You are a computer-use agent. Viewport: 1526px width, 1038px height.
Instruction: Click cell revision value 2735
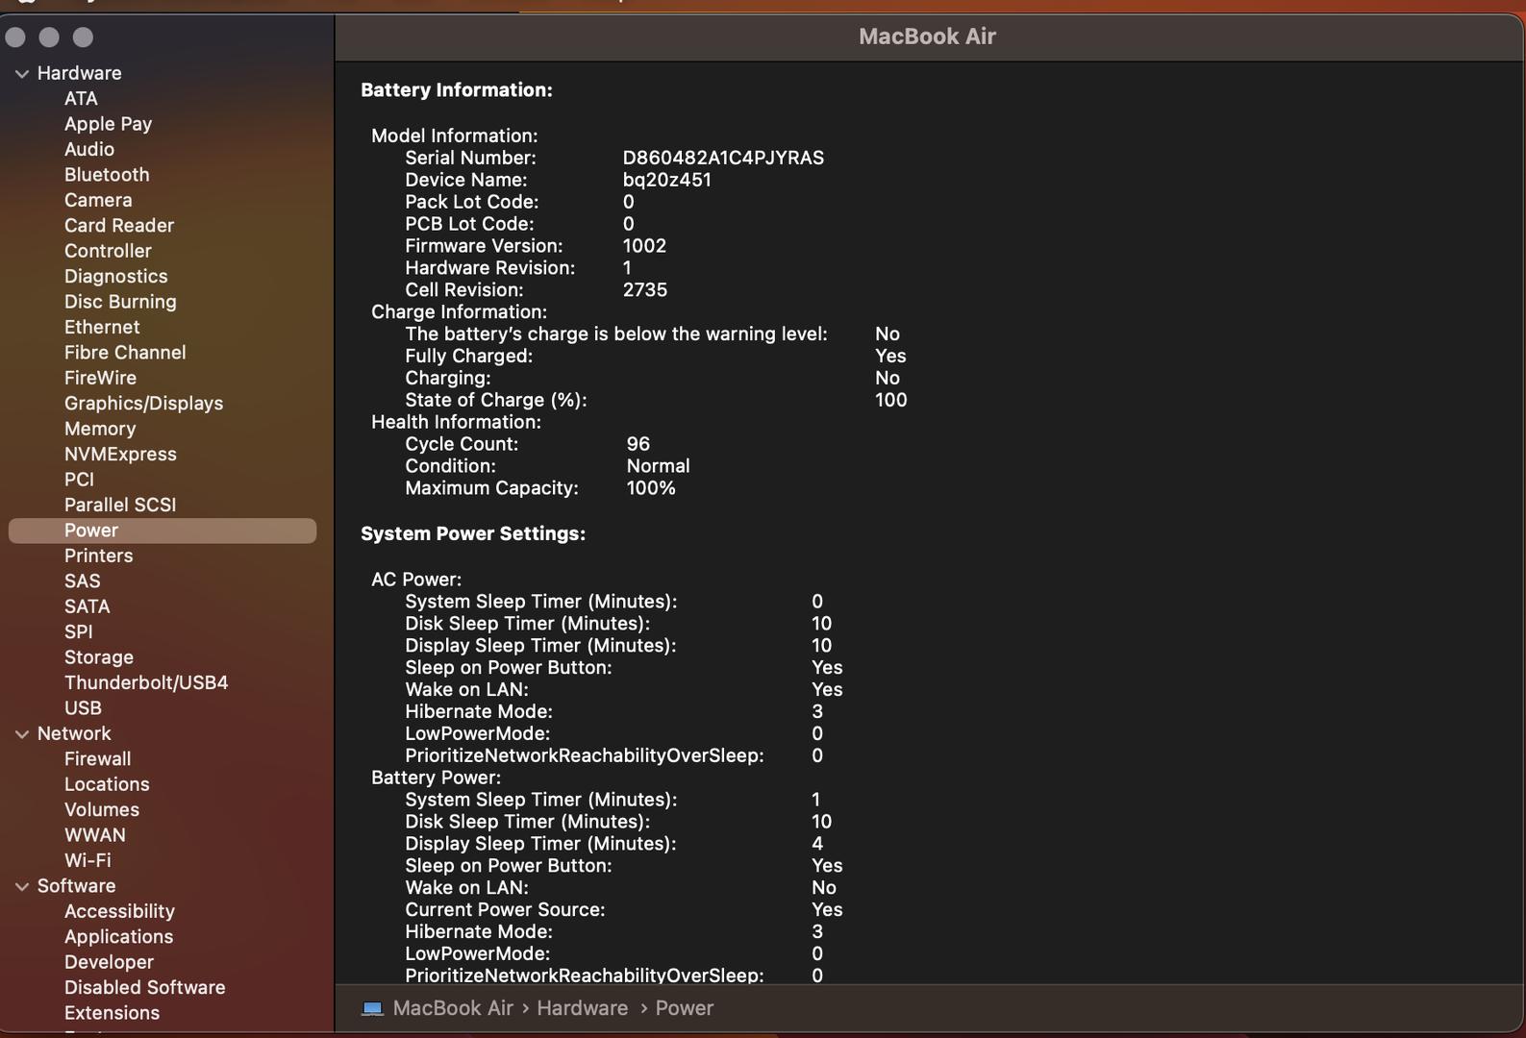click(x=644, y=290)
